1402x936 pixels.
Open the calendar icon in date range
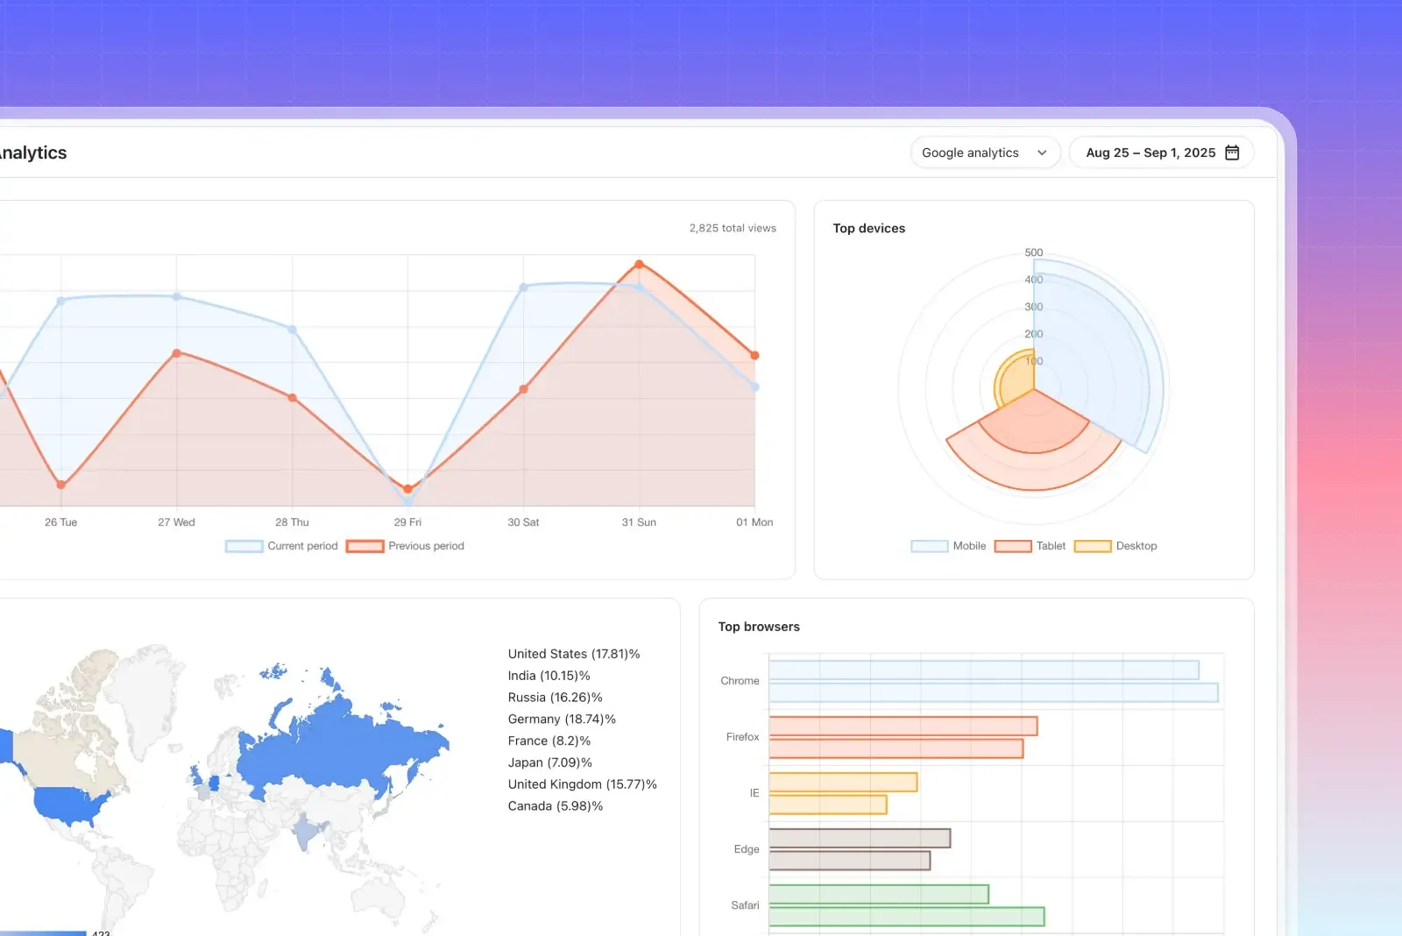click(x=1232, y=152)
